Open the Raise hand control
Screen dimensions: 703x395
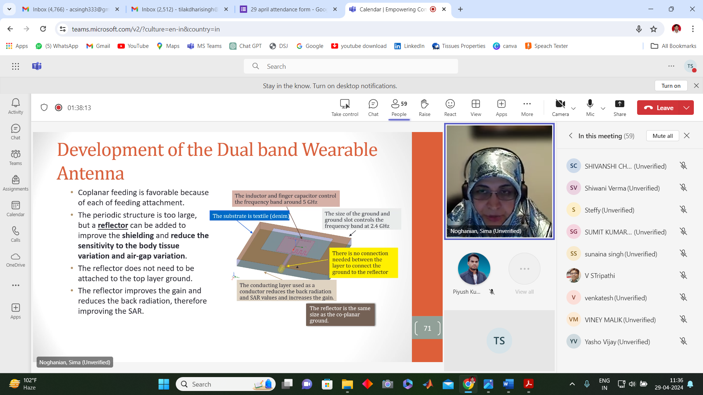point(424,108)
